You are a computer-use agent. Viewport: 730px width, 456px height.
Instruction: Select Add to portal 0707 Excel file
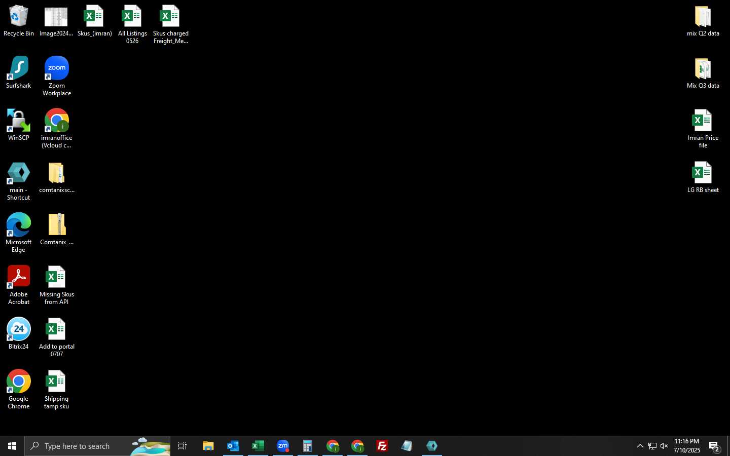pyautogui.click(x=57, y=337)
